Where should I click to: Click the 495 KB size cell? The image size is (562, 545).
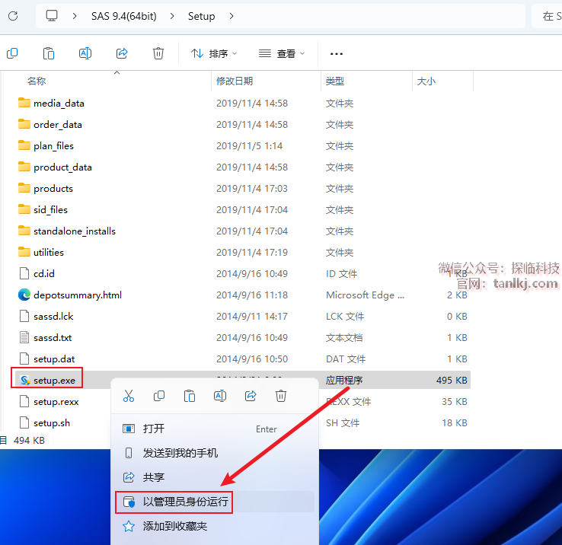pos(452,380)
